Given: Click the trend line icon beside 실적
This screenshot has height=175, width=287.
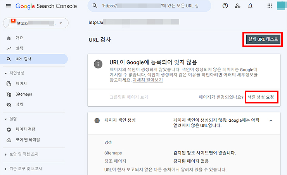Looking at the screenshot, I should [x=9, y=49].
